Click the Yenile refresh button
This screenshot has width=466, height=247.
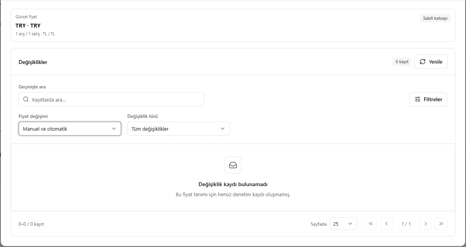(x=431, y=62)
